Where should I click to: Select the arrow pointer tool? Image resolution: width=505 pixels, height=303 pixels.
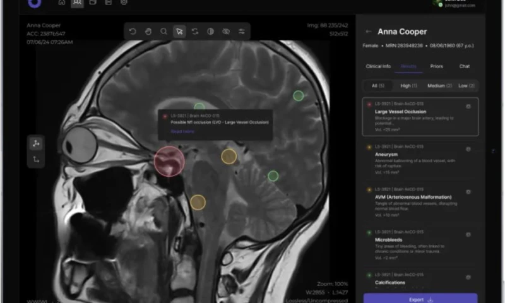click(x=179, y=31)
